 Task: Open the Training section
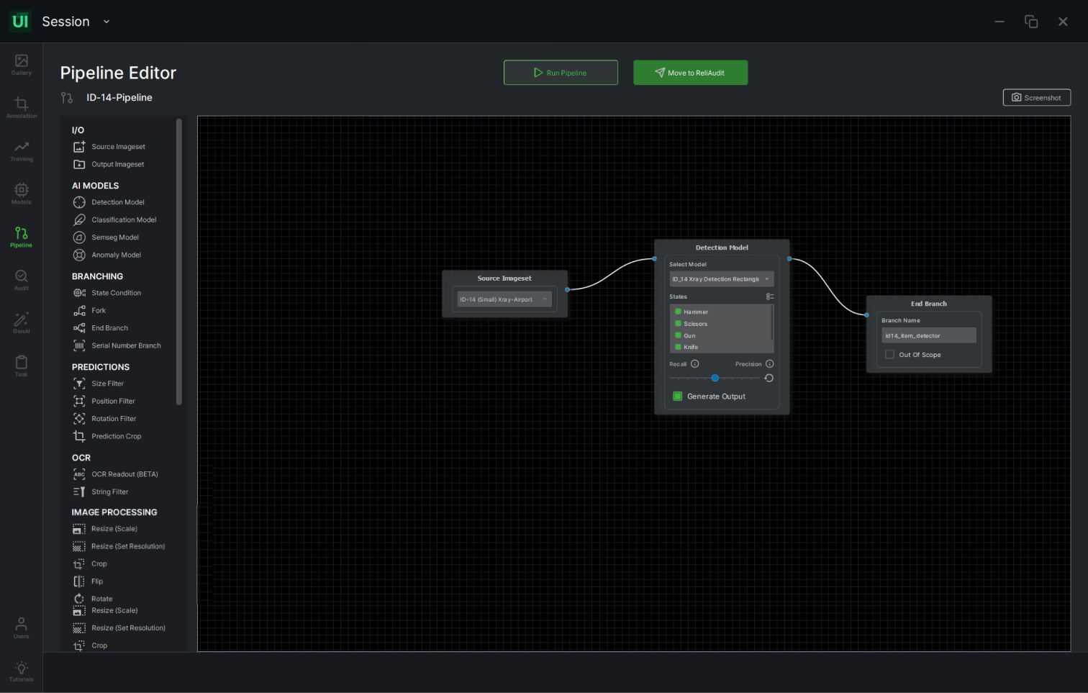(22, 151)
